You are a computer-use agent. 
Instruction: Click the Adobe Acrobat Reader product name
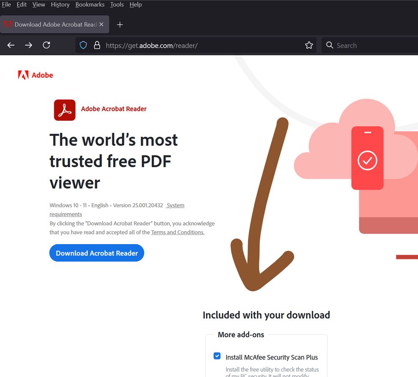coord(114,109)
